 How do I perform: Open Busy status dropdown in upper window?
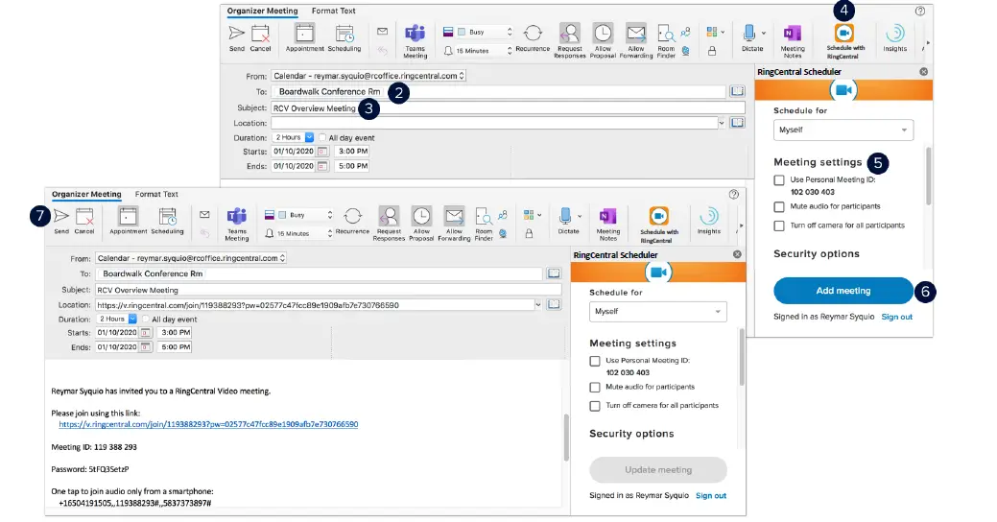[485, 32]
